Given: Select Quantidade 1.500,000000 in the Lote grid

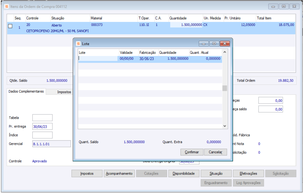Looking at the screenshot, I should point(178,58).
